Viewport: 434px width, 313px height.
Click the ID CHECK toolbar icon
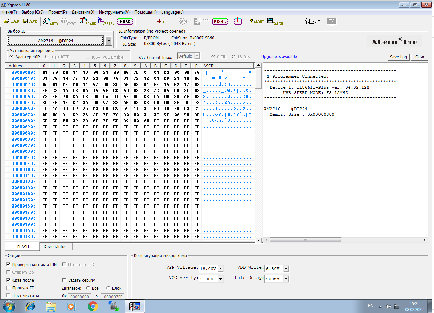point(69,21)
